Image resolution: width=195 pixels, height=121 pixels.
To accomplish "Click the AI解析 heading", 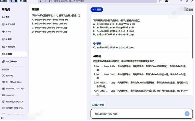I will 97,56.
